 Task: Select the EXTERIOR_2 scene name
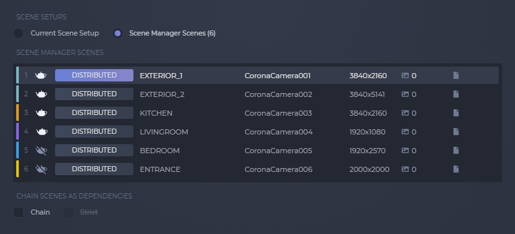pyautogui.click(x=162, y=94)
